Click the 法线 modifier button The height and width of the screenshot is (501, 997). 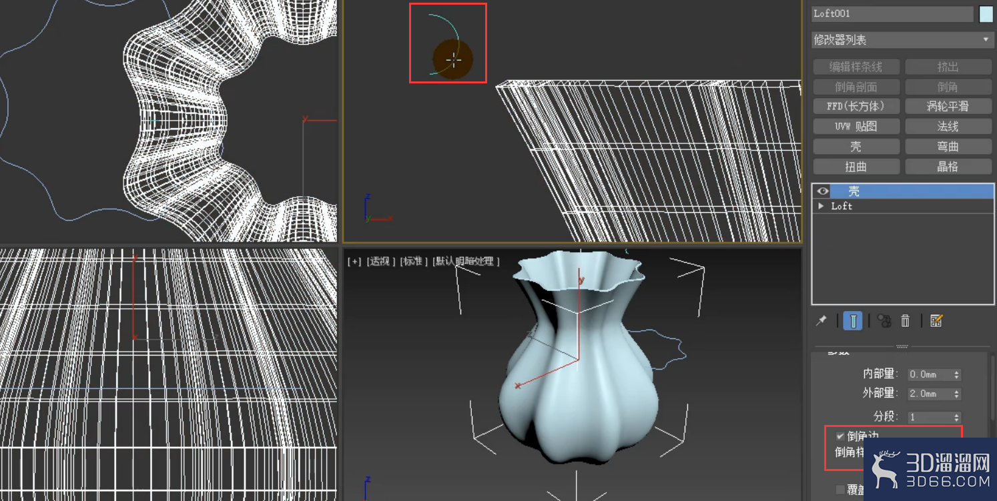948,126
